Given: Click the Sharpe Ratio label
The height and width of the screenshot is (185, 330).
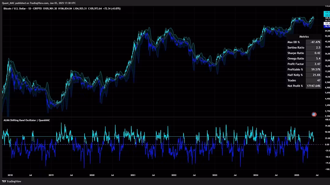Looking at the screenshot, I should [x=295, y=53].
